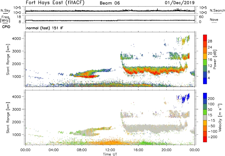Click the '20:00' time axis tick label
Viewport: 225px width, 156px height.
coord(166,150)
